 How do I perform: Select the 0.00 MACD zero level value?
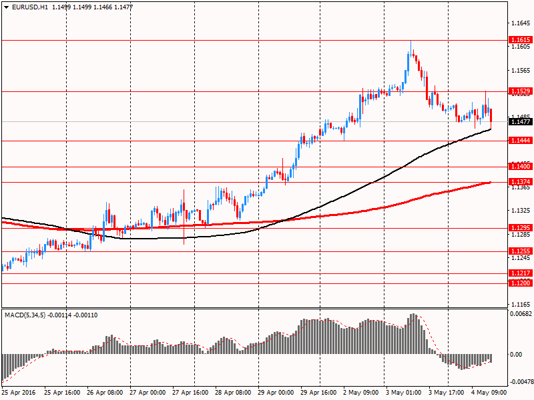tap(516, 355)
